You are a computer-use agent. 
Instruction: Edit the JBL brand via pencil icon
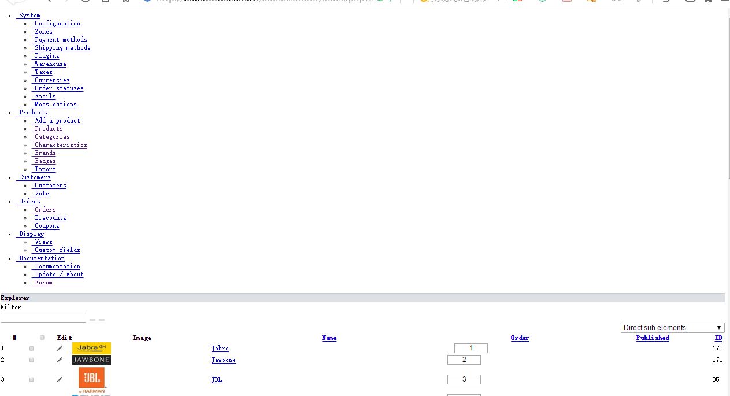pos(60,379)
